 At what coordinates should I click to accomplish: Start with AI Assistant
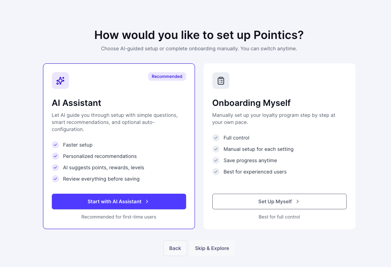coord(119,201)
